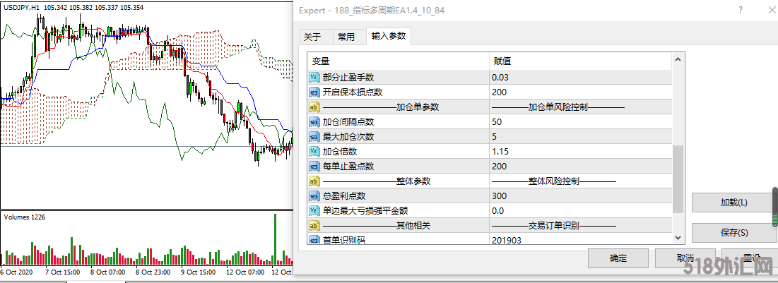Click the ab icon beside 加仓单参数
778x283 pixels.
tap(314, 107)
